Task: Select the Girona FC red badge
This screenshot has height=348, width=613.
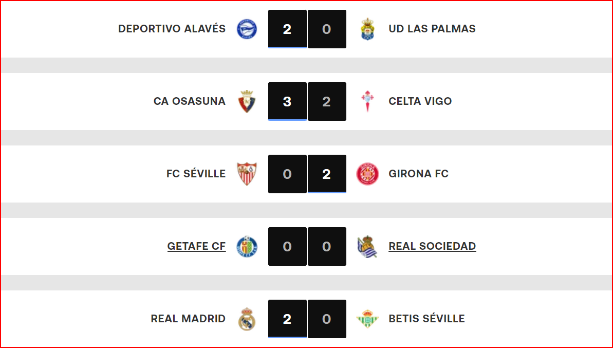Action: [367, 174]
